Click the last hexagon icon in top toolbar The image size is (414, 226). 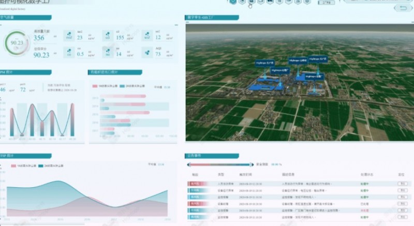pyautogui.click(x=307, y=3)
